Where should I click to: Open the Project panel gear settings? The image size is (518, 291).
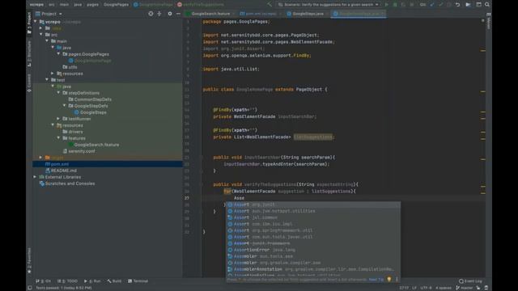pyautogui.click(x=170, y=14)
